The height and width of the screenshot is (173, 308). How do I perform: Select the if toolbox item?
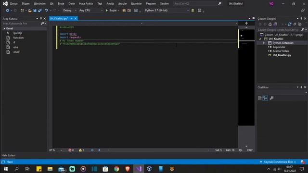point(14,42)
